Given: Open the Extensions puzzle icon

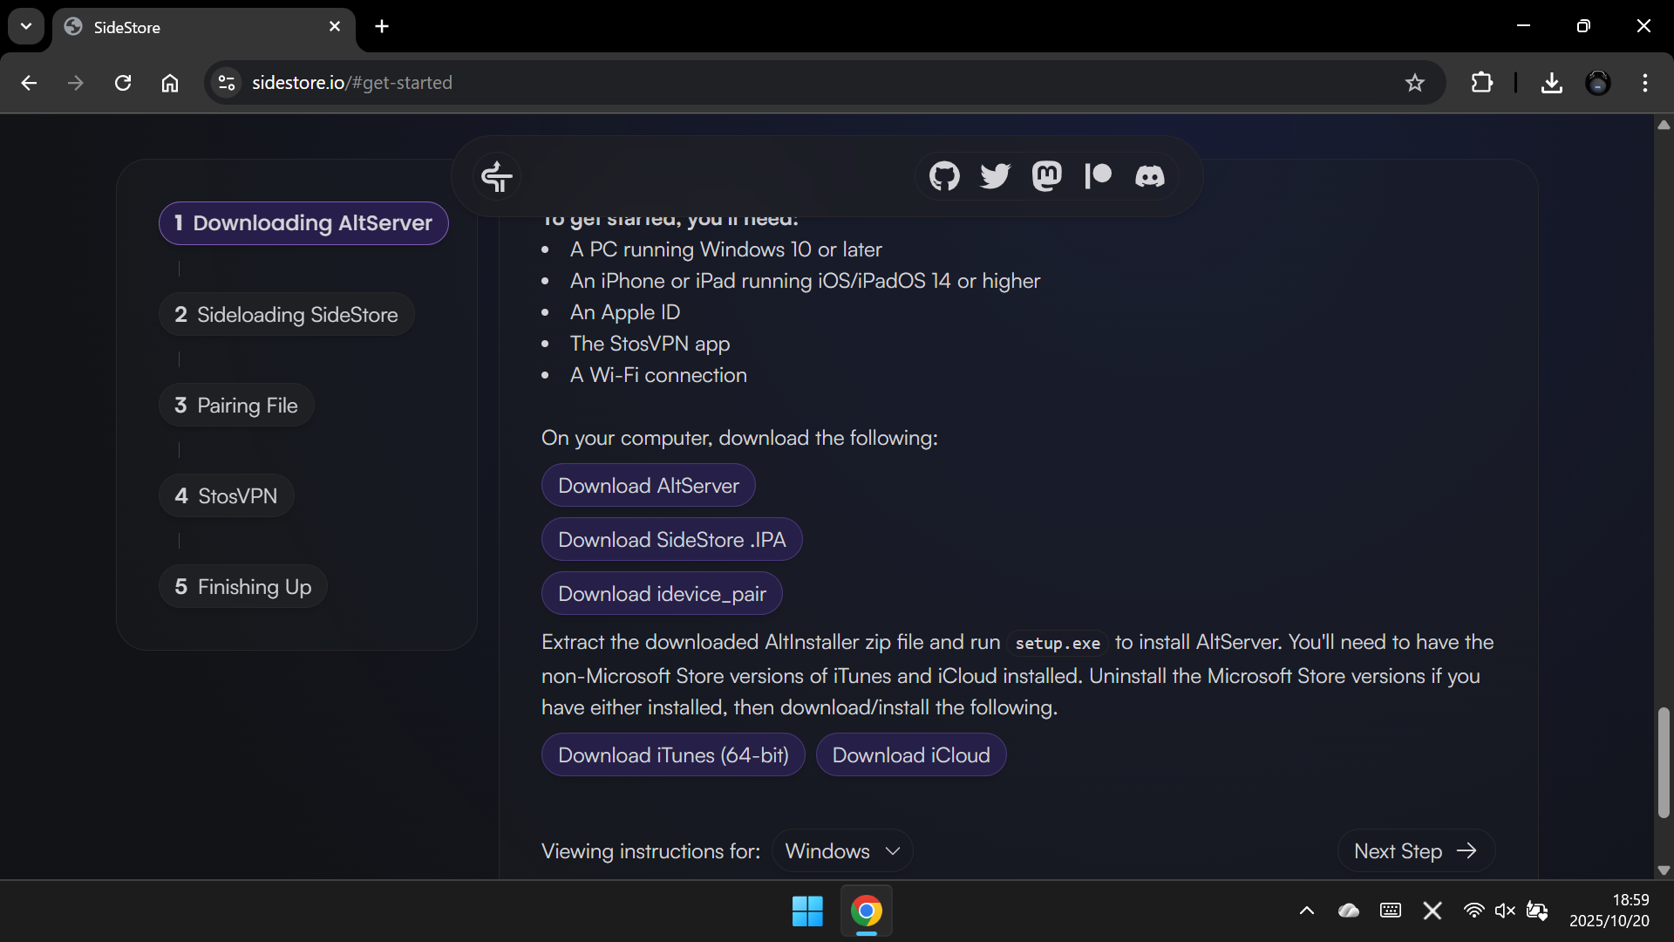Looking at the screenshot, I should point(1481,83).
